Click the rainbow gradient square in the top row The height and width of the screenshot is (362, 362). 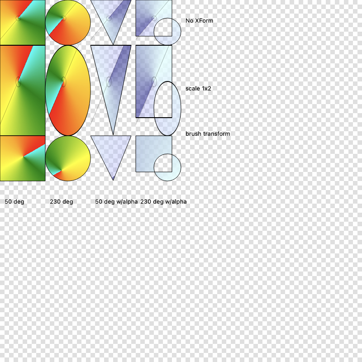point(23,23)
